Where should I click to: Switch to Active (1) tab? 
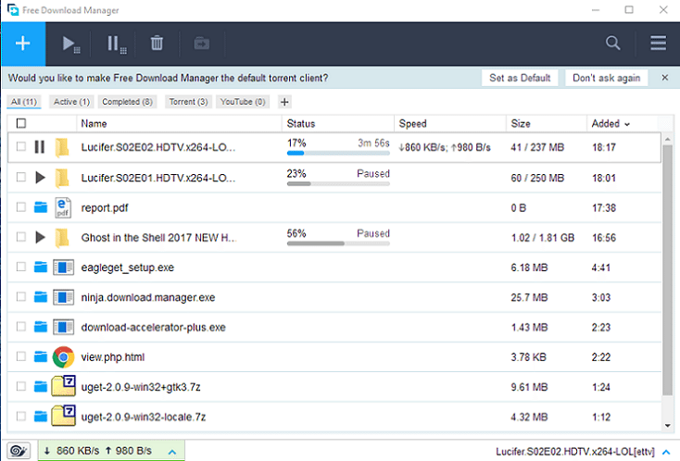point(71,102)
